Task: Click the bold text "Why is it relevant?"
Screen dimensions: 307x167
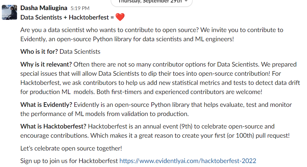Action: tap(46, 64)
